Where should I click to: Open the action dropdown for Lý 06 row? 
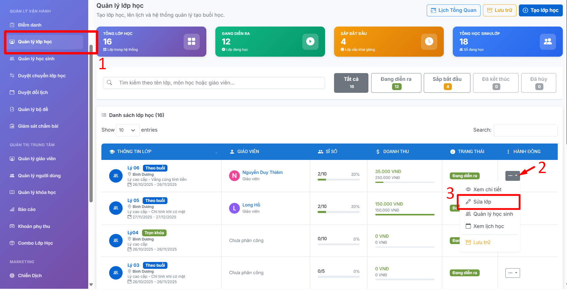pyautogui.click(x=513, y=176)
